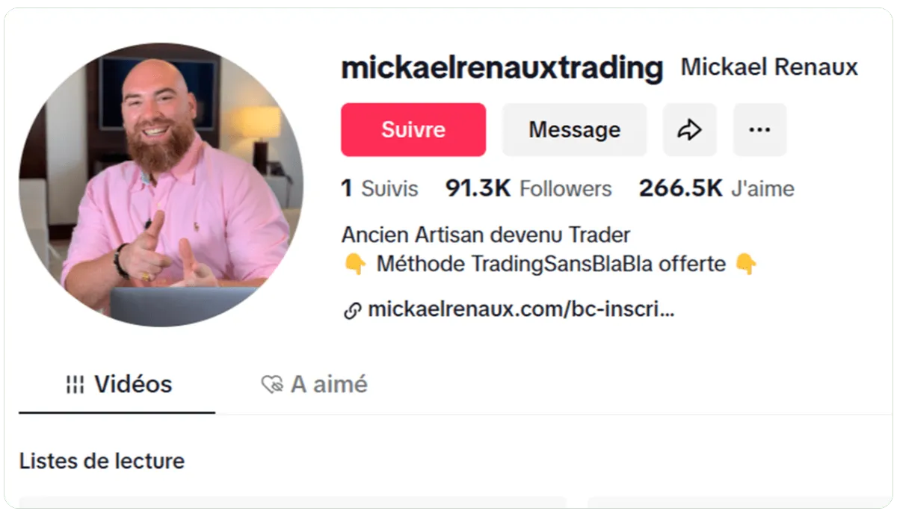The height and width of the screenshot is (514, 897).
Task: Click the pointing-down emoji after offerte
Action: click(x=746, y=264)
